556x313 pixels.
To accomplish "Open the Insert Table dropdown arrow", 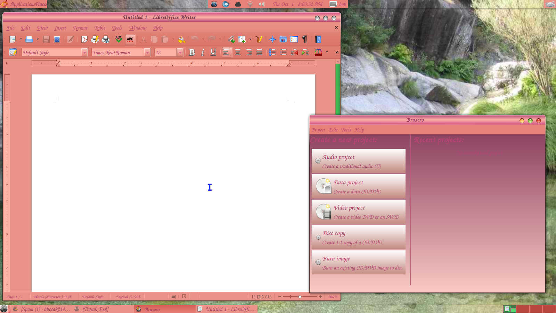I will click(250, 39).
